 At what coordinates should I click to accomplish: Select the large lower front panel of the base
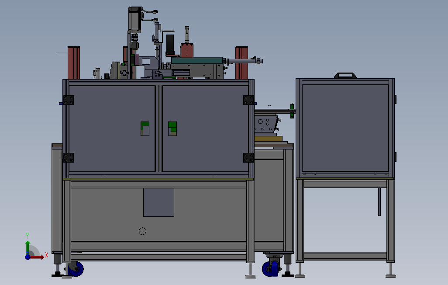tap(159, 214)
